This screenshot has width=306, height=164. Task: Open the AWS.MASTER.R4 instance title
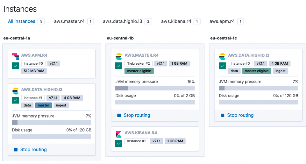tap(142, 55)
